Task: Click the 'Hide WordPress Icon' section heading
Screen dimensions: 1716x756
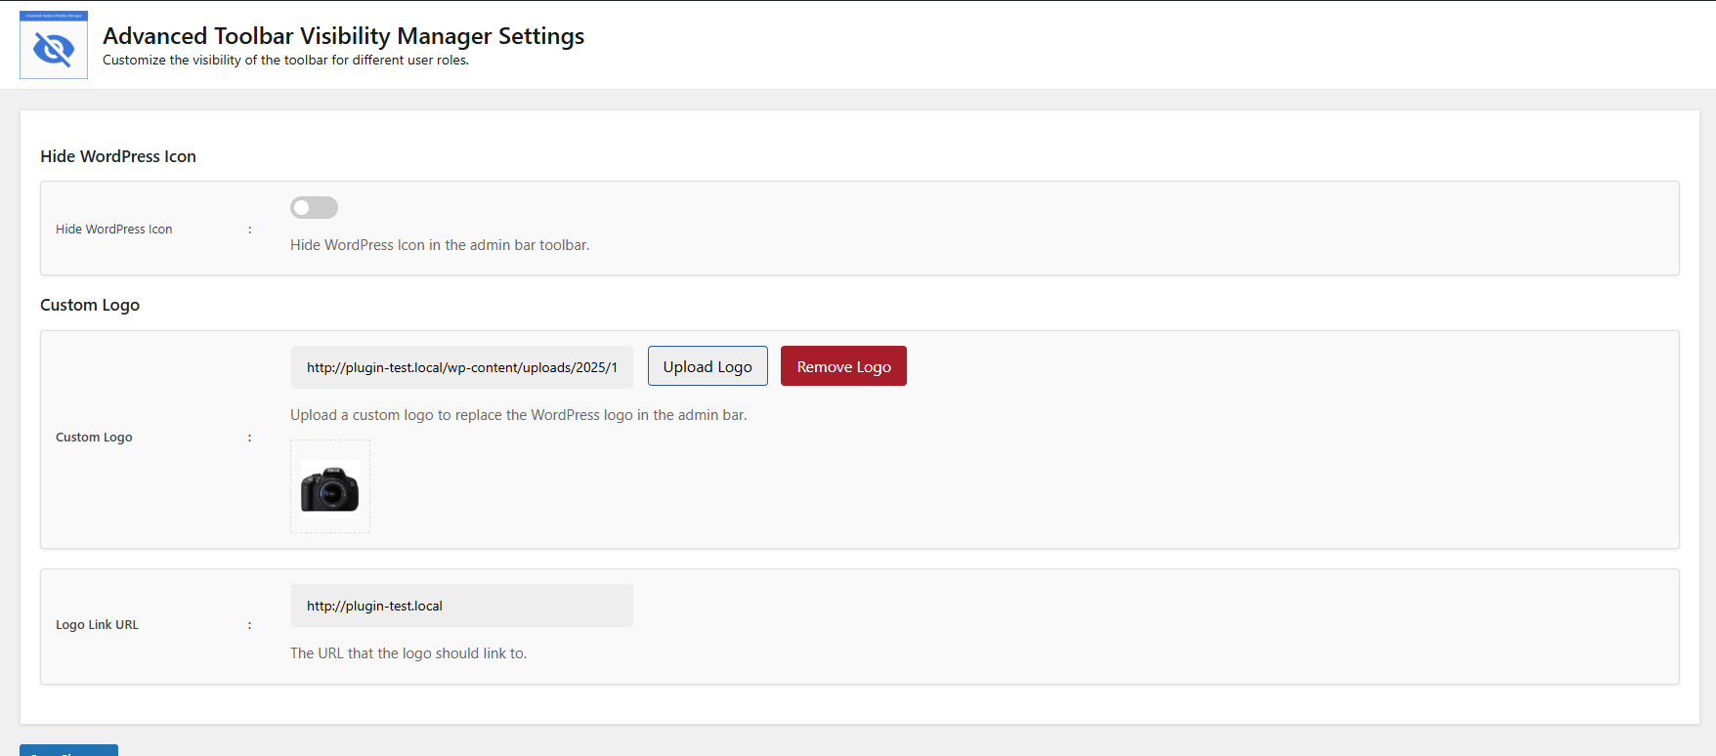Action: click(118, 156)
